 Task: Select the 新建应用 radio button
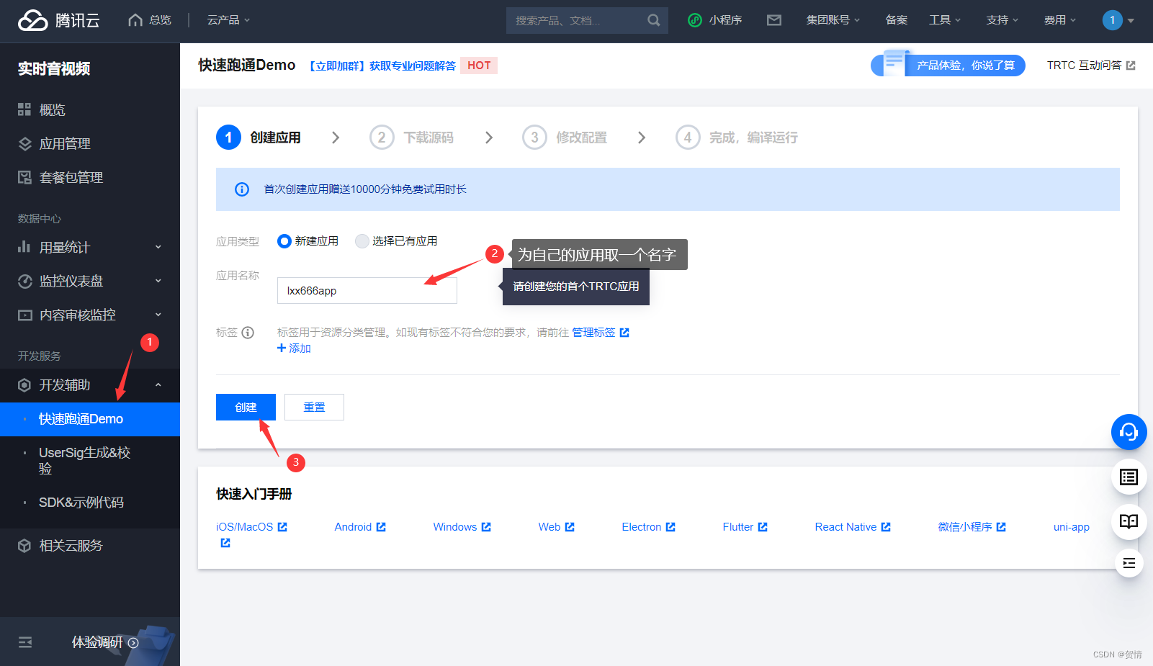[x=284, y=241]
